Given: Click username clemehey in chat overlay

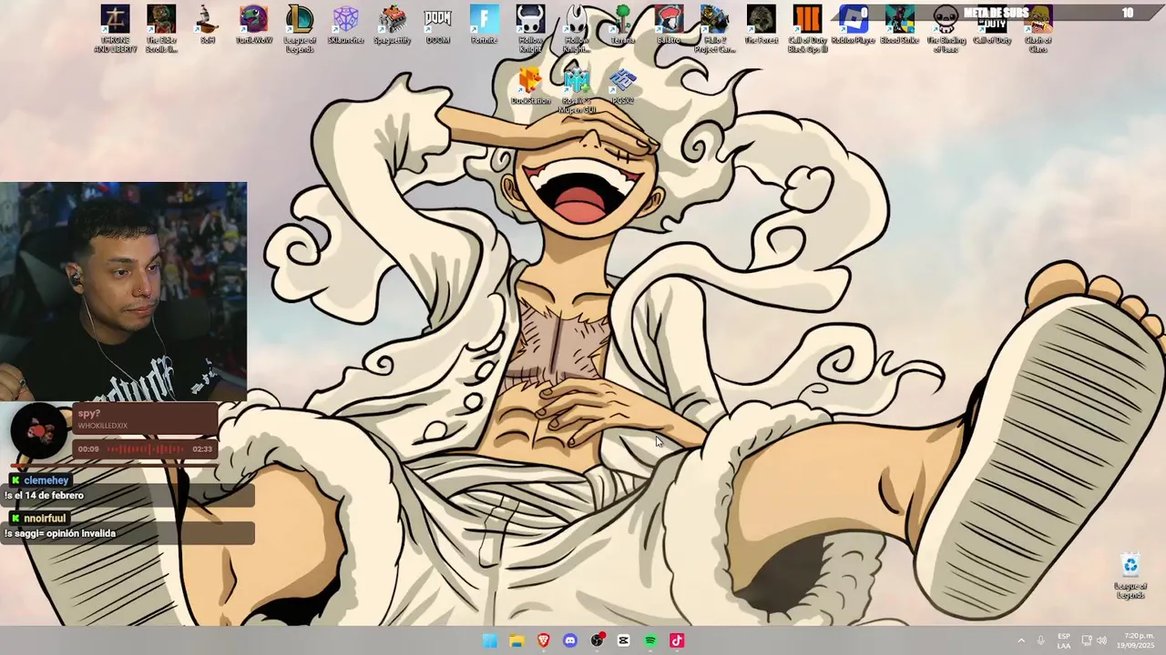Looking at the screenshot, I should (x=46, y=480).
